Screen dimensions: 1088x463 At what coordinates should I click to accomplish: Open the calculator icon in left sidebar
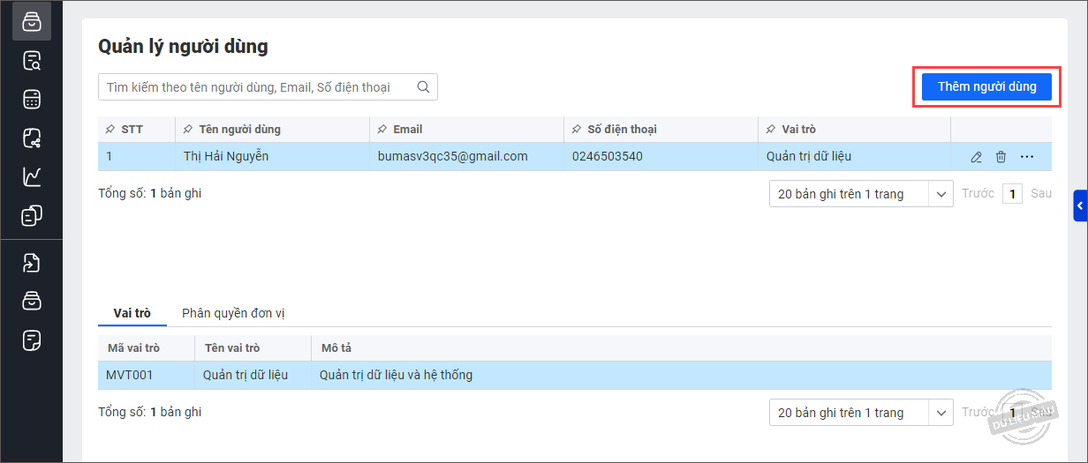[32, 100]
